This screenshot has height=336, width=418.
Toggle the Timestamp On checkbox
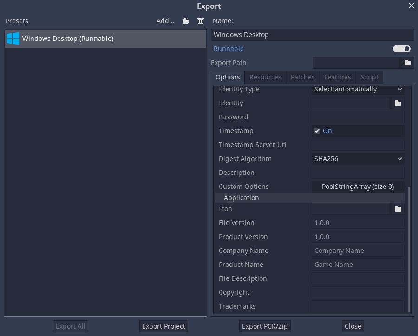click(317, 131)
